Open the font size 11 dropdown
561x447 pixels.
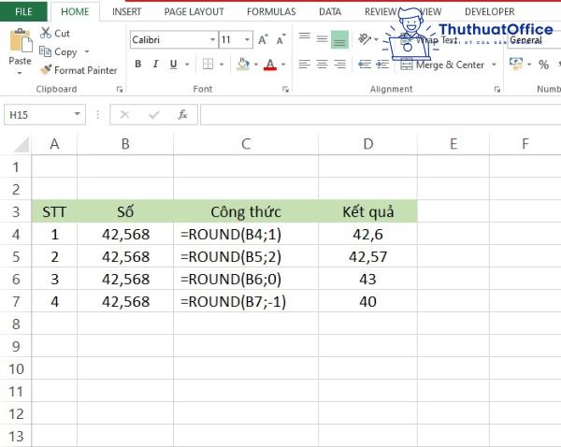247,39
